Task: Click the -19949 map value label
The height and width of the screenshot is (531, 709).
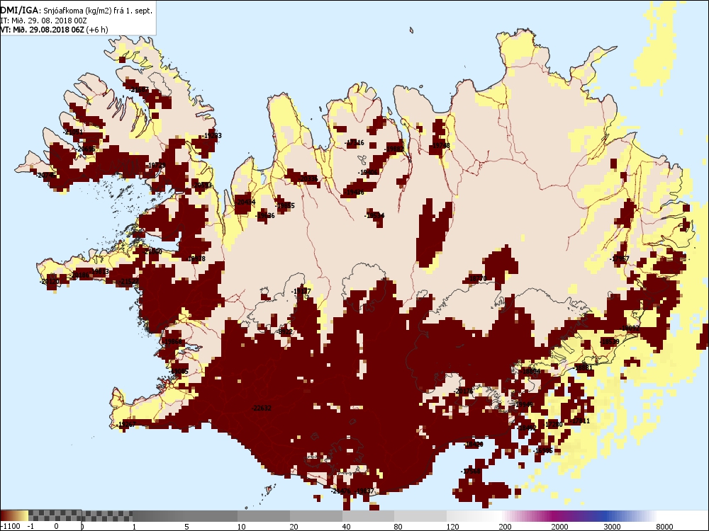Action: 523,404
